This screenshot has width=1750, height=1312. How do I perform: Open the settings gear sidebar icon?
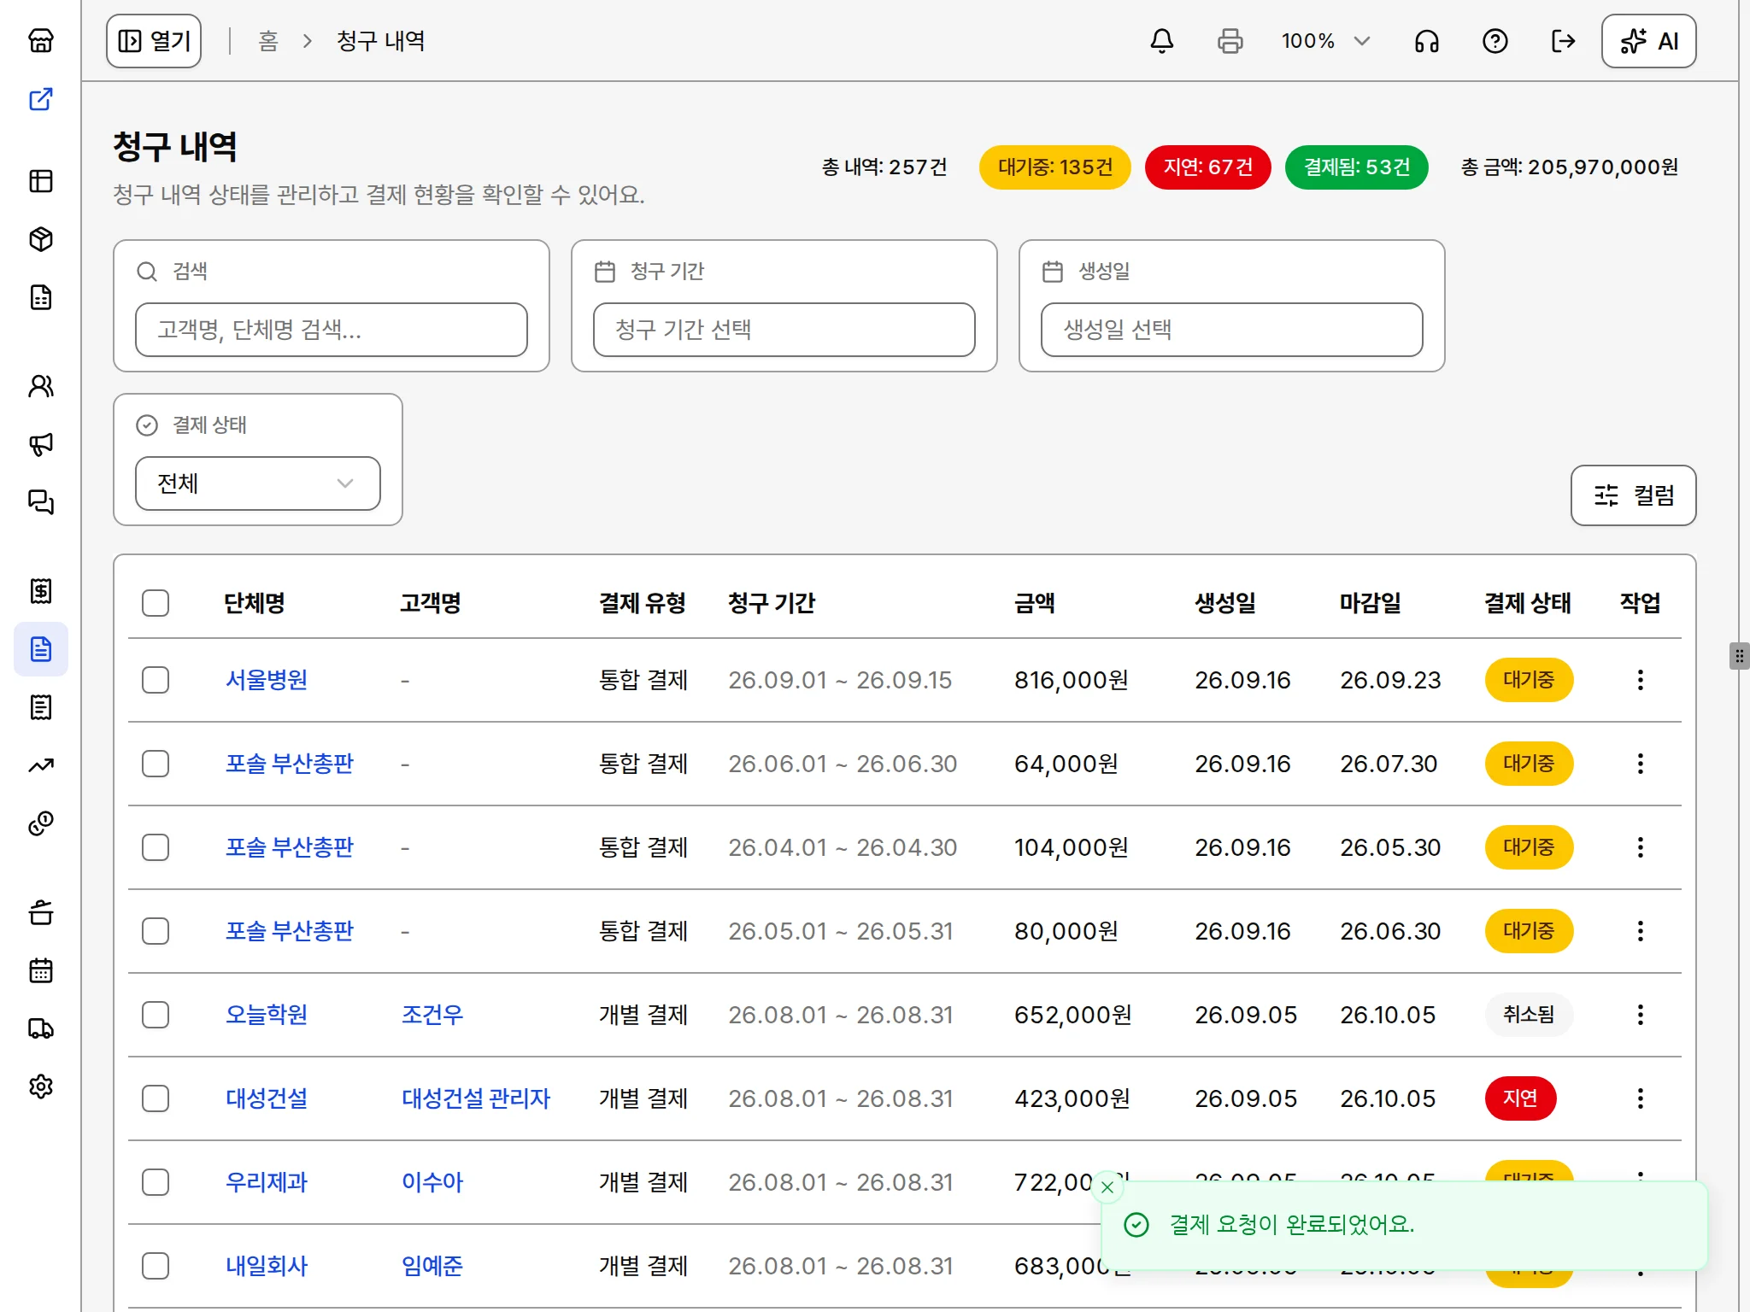(x=41, y=1086)
